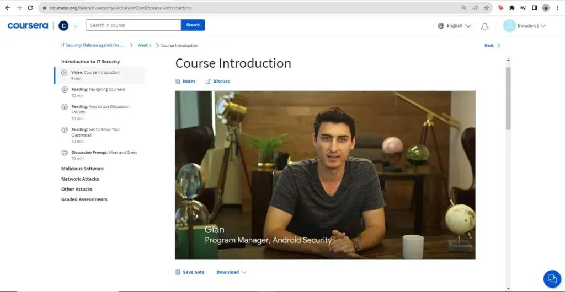
Task: Click the Save note button
Action: [190, 272]
